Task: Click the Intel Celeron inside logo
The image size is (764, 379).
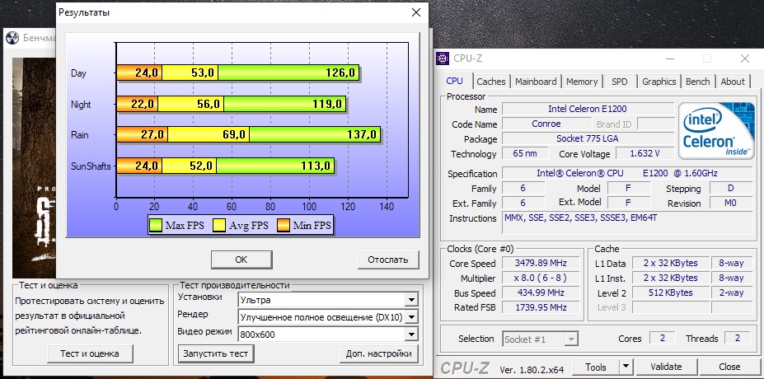Action: [715, 131]
